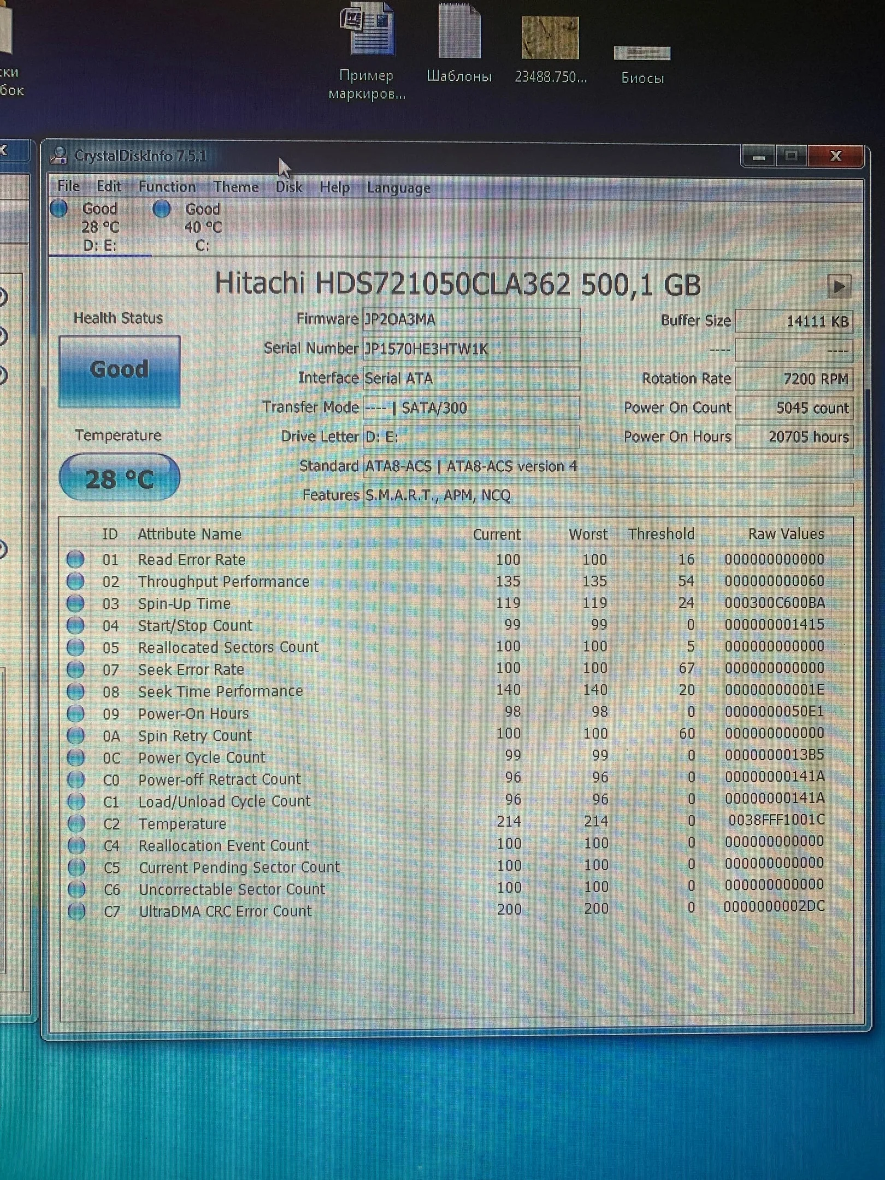This screenshot has height=1180, width=885.
Task: Click the Power On Count value
Action: [x=794, y=408]
